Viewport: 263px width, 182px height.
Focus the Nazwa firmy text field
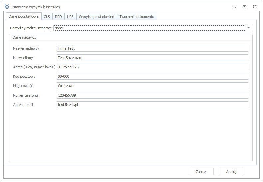152,58
